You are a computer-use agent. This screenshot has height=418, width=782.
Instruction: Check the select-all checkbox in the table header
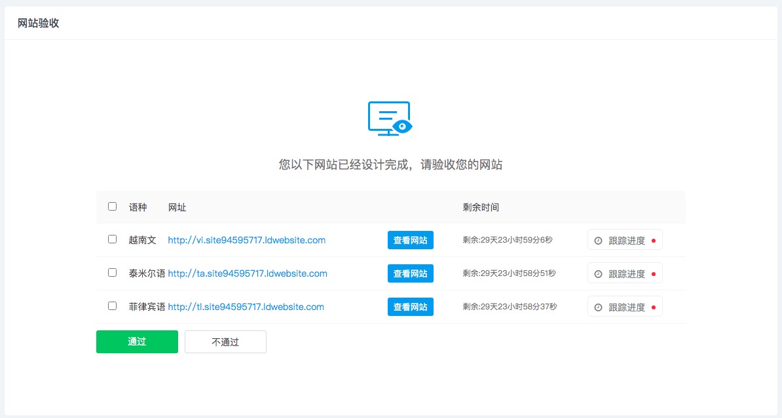[x=112, y=206]
